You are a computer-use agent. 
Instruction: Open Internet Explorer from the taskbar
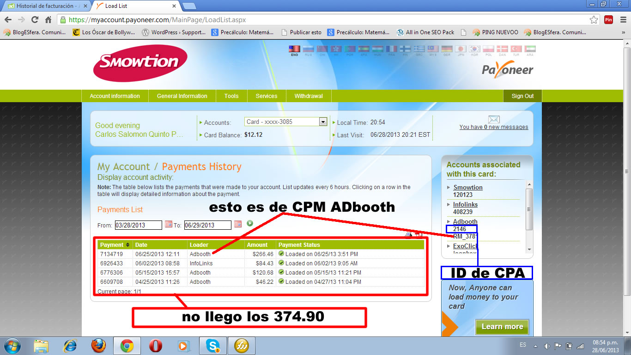tap(70, 346)
